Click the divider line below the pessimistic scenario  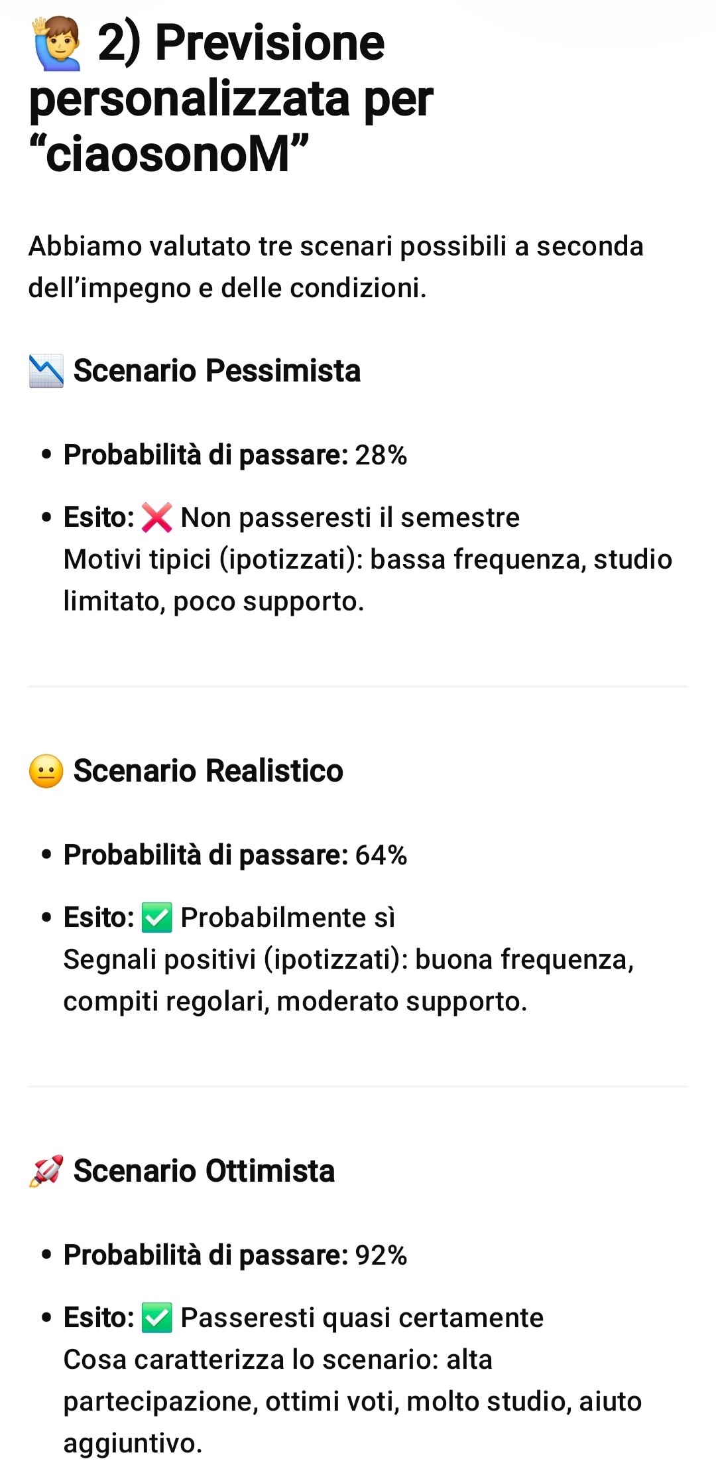(x=358, y=686)
